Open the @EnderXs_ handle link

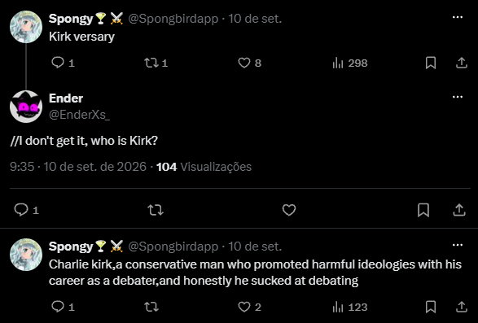coord(79,115)
